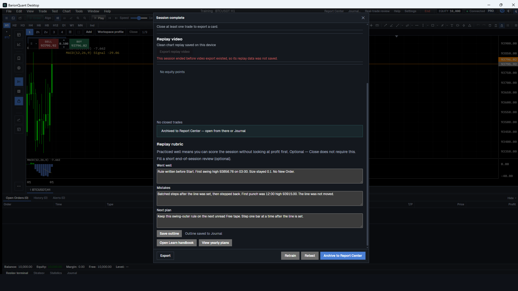518x291 pixels.
Task: Click the Session complete dialog scrollbar
Action: pyautogui.click(x=367, y=164)
